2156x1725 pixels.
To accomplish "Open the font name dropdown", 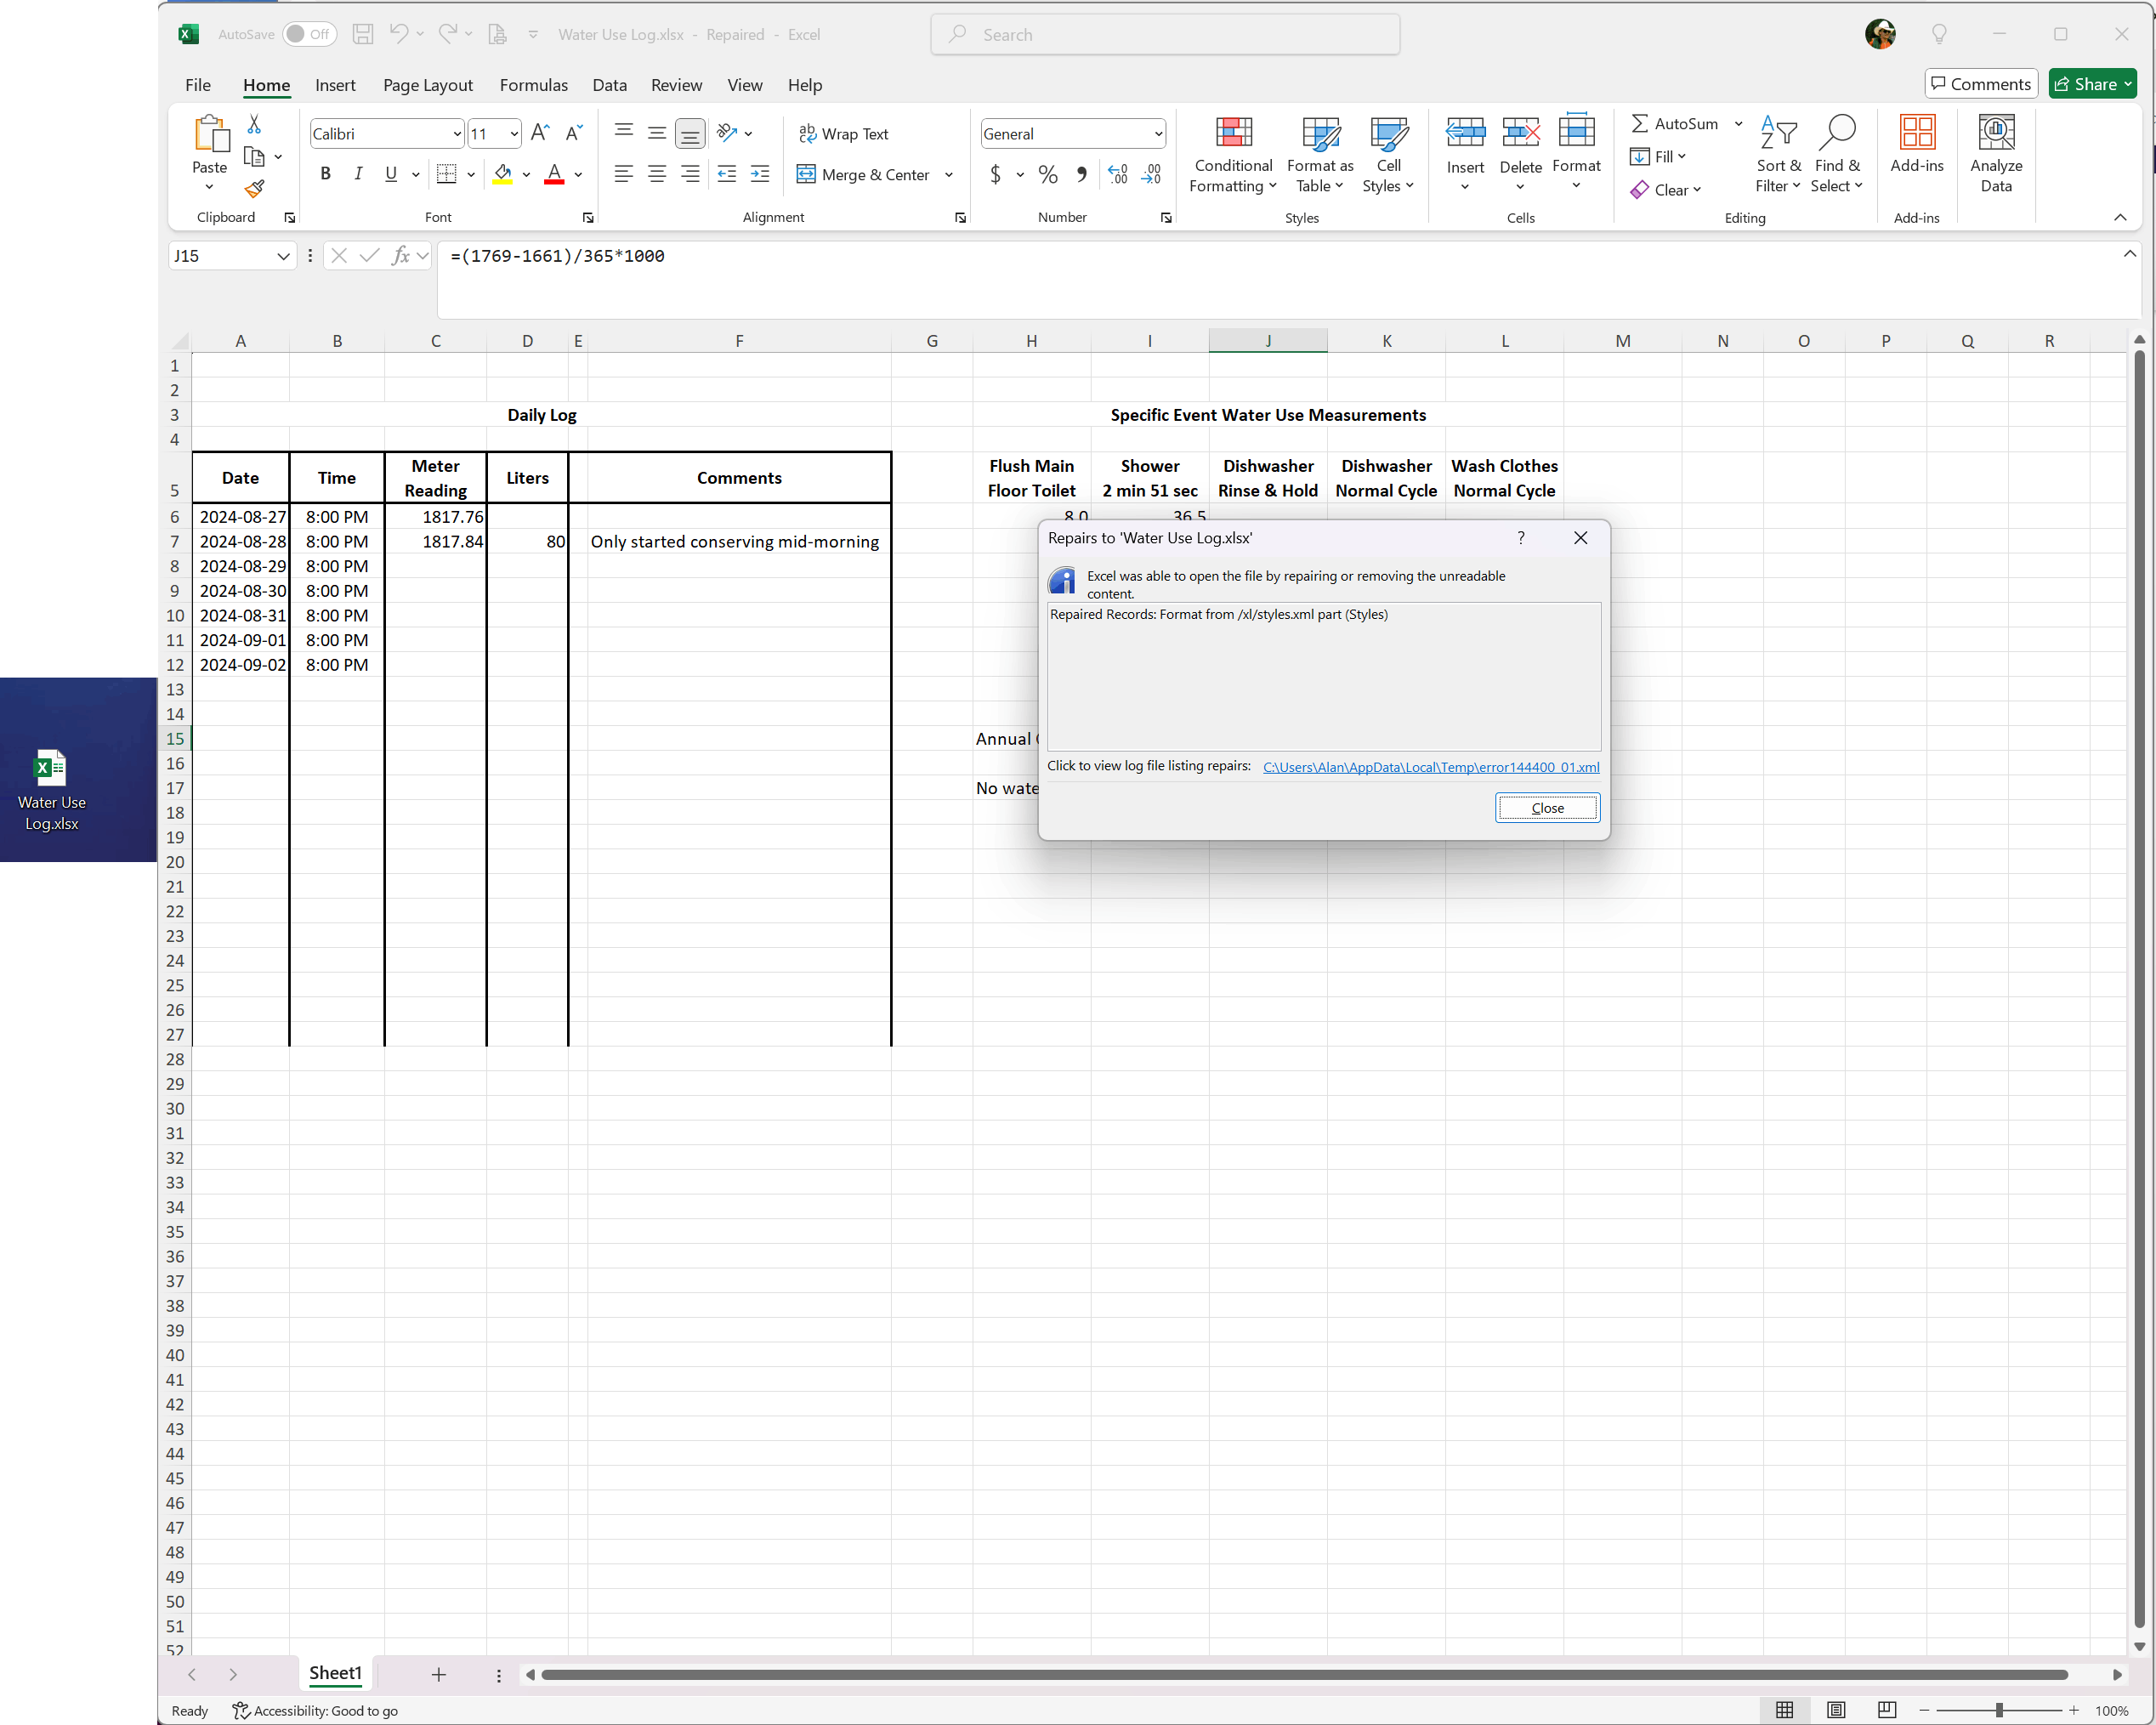I will pyautogui.click(x=457, y=133).
